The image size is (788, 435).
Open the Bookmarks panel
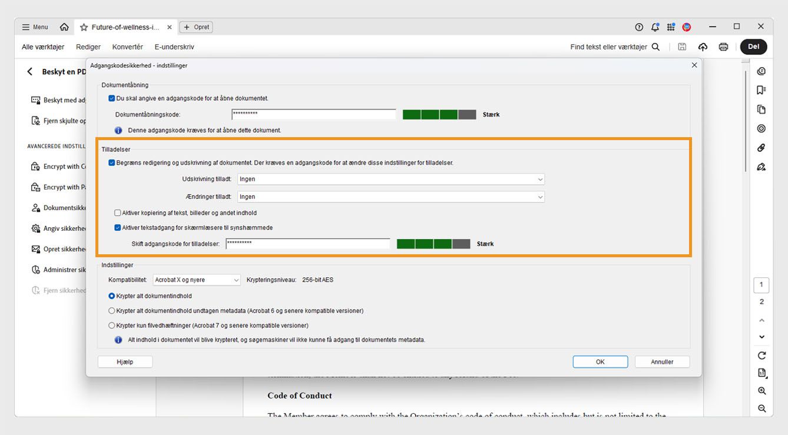point(761,89)
